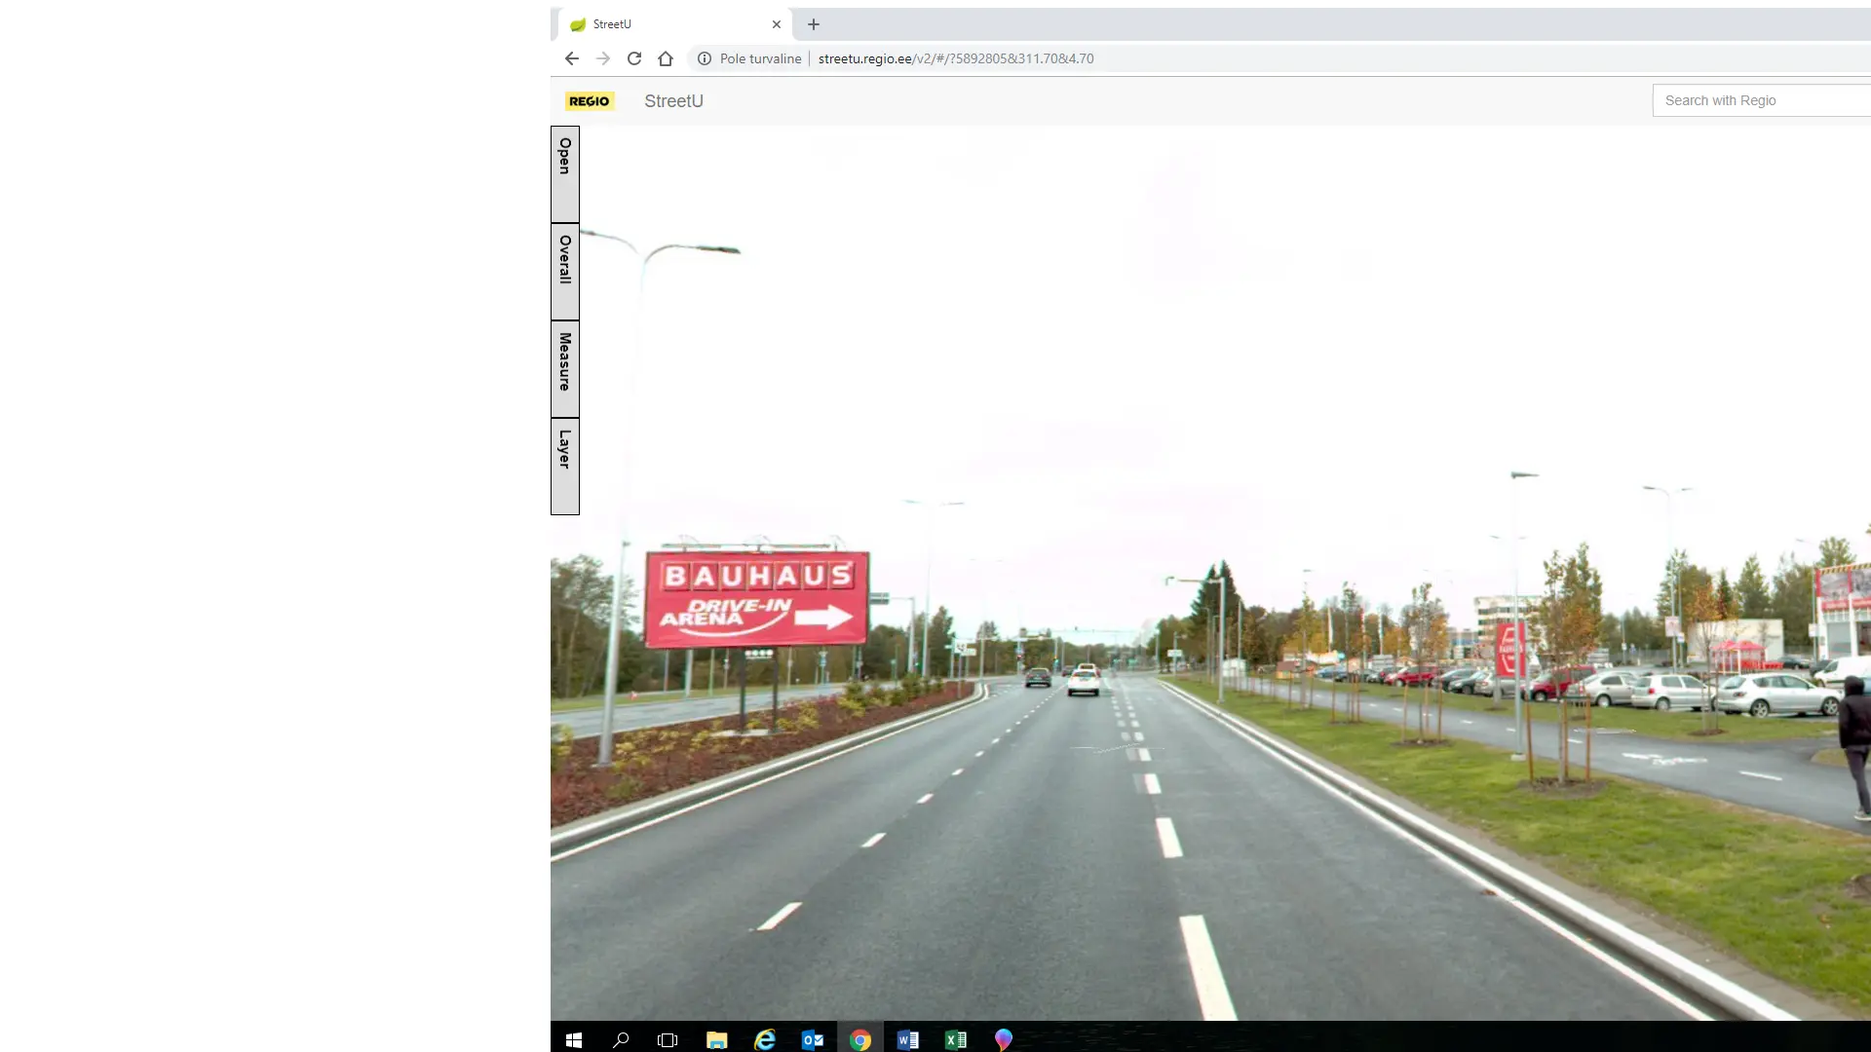Open a new browser tab

[814, 24]
